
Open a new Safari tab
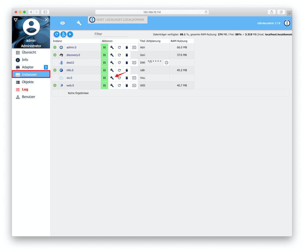click(289, 13)
